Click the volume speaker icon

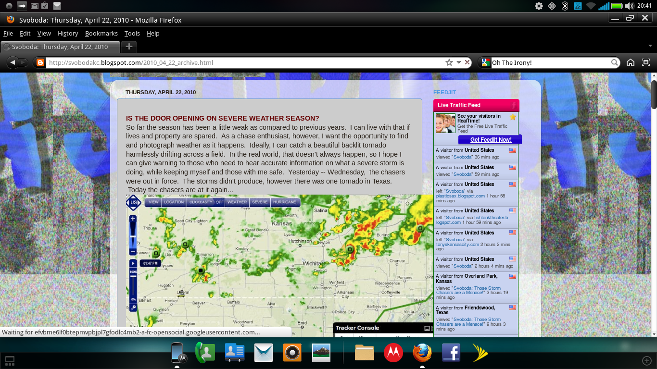(x=629, y=6)
